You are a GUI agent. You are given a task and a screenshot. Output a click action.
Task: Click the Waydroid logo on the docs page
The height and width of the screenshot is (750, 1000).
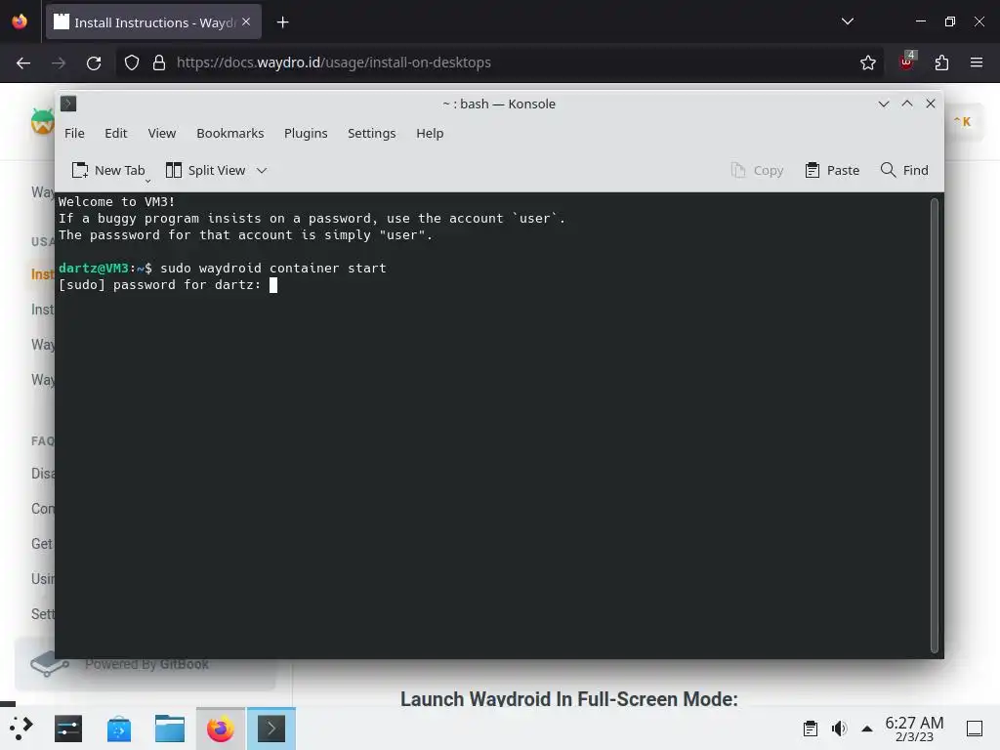click(42, 121)
